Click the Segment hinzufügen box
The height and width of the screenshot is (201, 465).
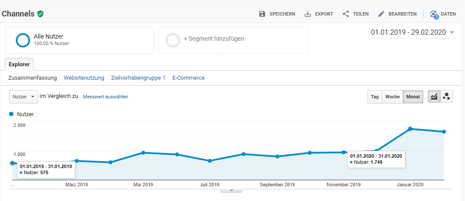click(x=233, y=40)
